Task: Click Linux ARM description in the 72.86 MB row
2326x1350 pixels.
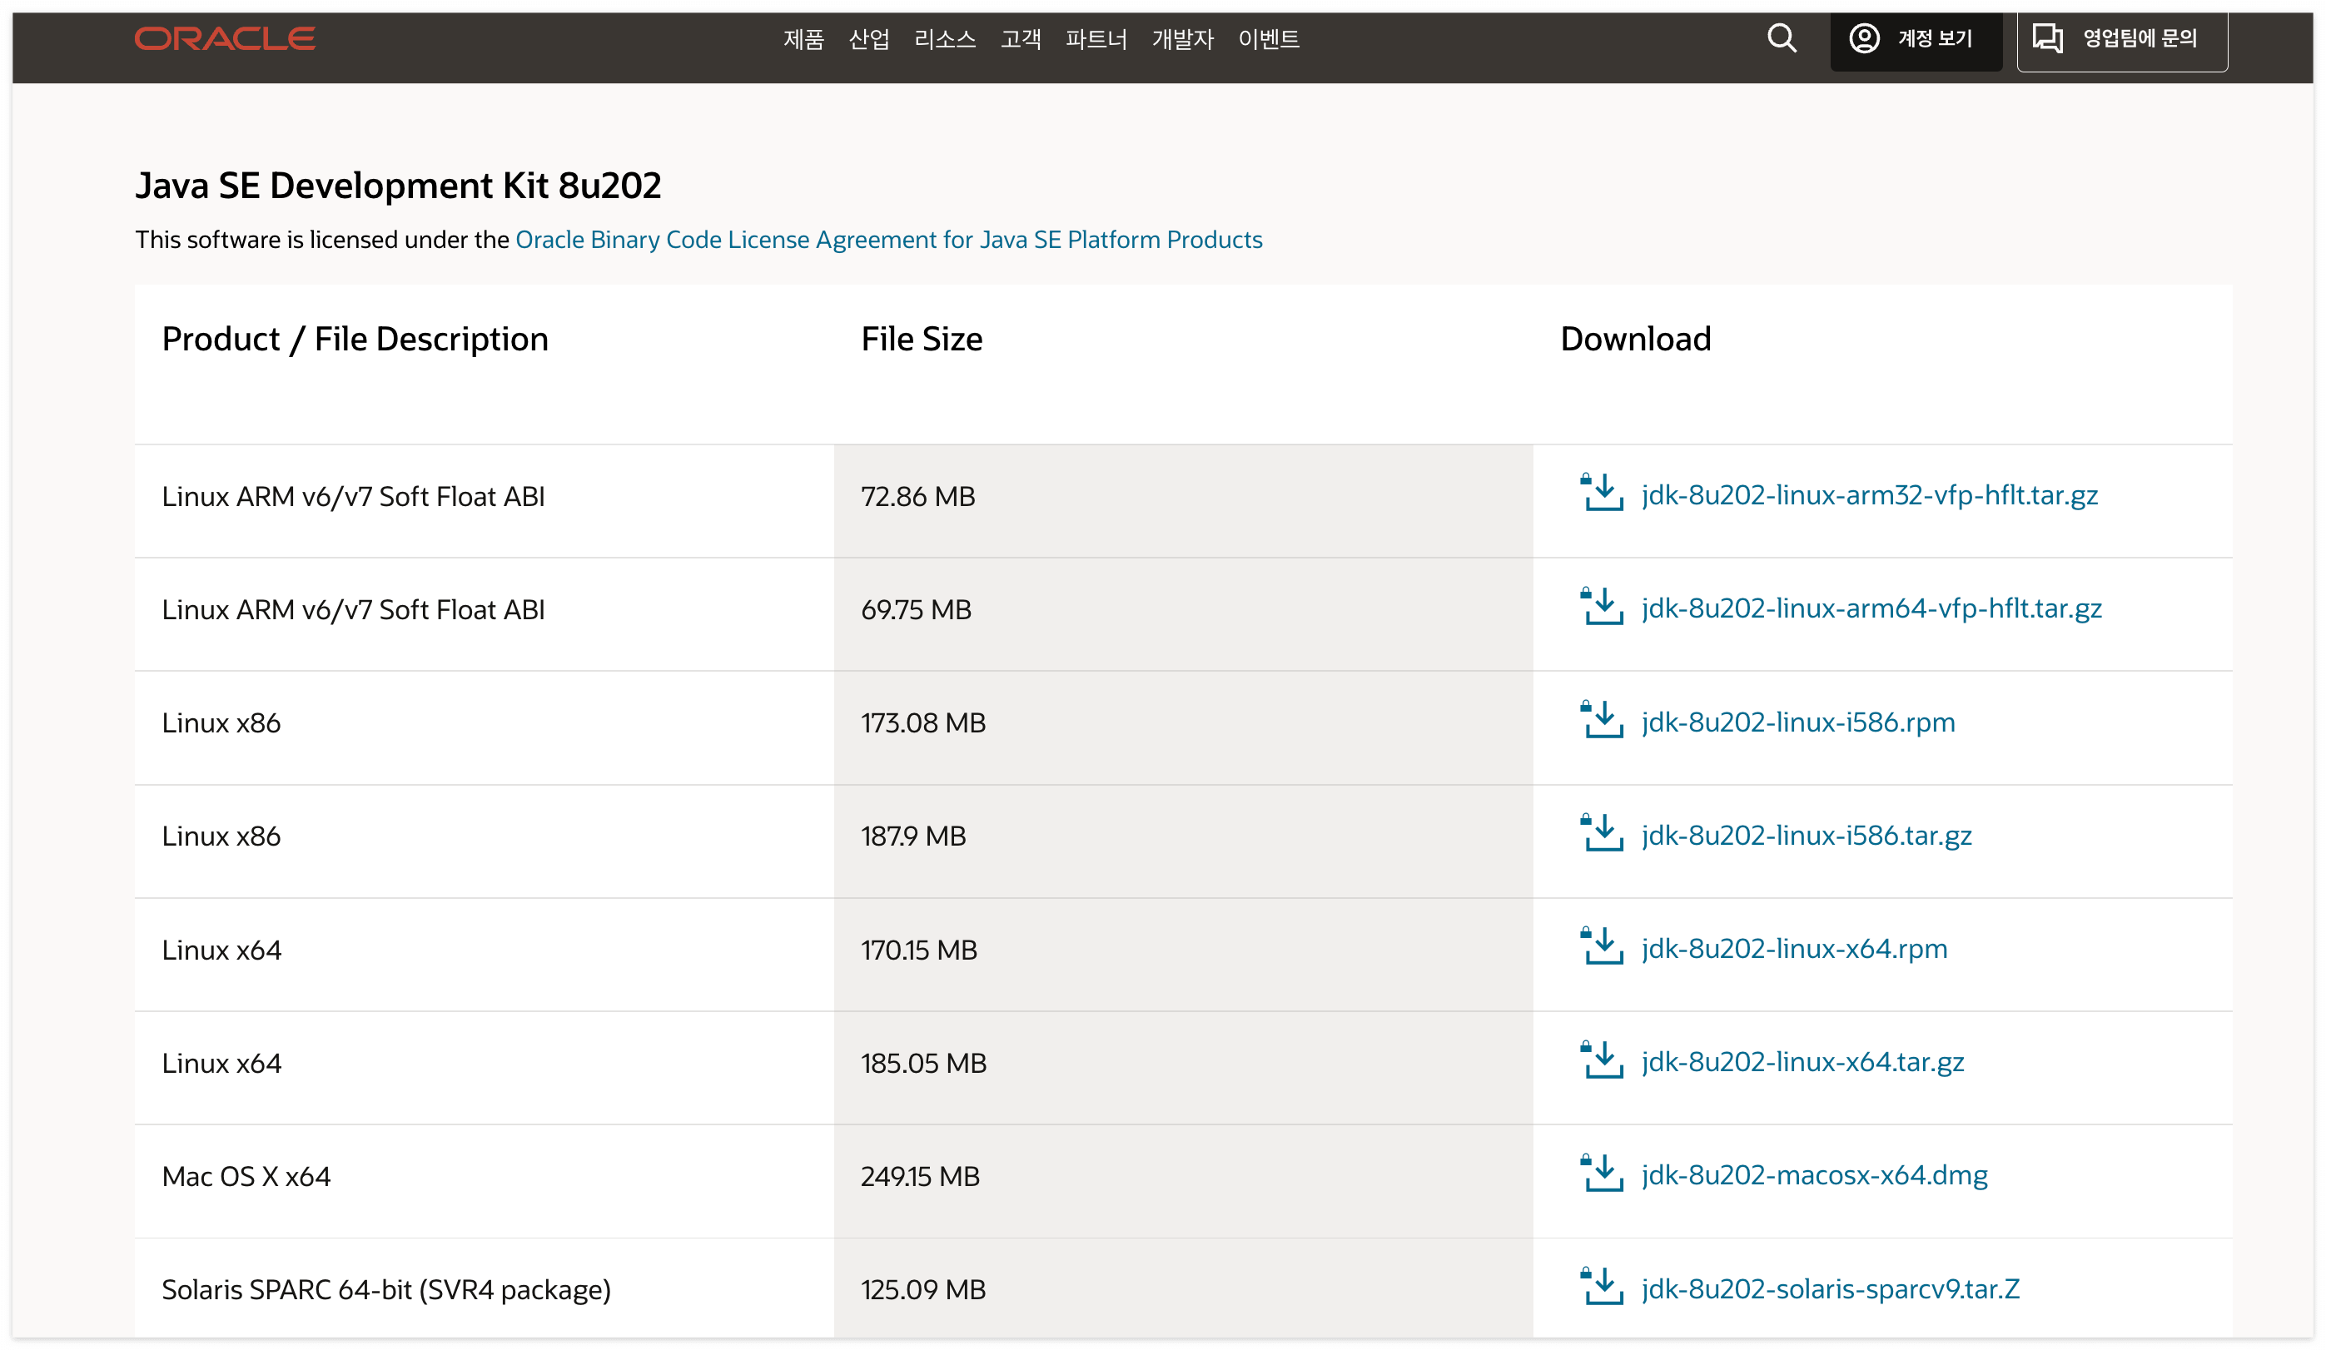Action: (485, 501)
